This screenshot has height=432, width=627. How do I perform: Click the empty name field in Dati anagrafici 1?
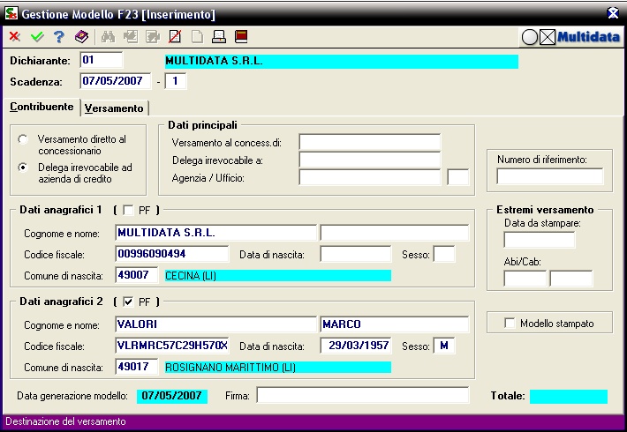pyautogui.click(x=394, y=233)
